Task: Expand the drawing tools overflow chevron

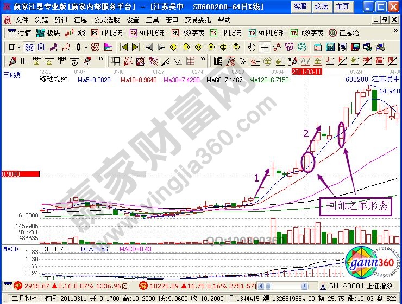Action: coord(102,61)
